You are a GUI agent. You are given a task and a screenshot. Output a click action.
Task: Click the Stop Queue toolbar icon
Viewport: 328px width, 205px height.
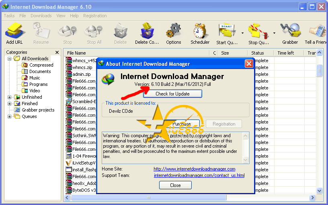[x=258, y=33]
